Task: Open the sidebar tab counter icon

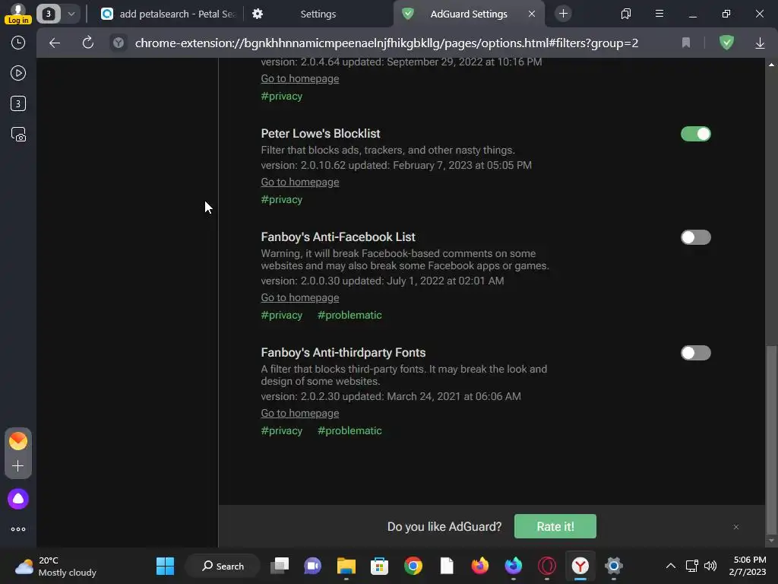Action: (x=18, y=103)
